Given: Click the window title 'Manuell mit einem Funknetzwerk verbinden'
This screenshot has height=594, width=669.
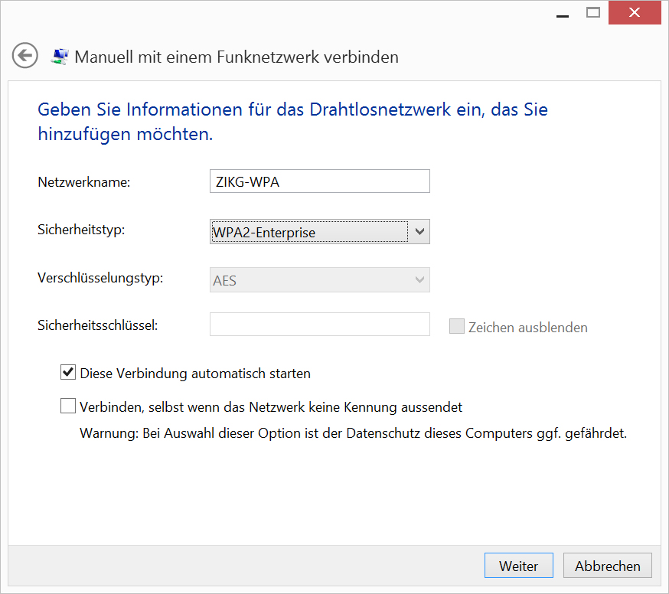Looking at the screenshot, I should [237, 57].
